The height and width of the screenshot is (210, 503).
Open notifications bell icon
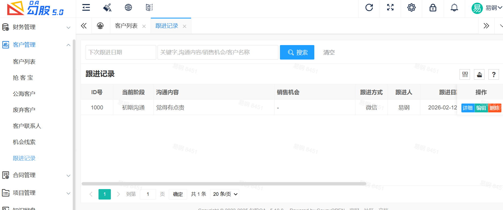454,8
